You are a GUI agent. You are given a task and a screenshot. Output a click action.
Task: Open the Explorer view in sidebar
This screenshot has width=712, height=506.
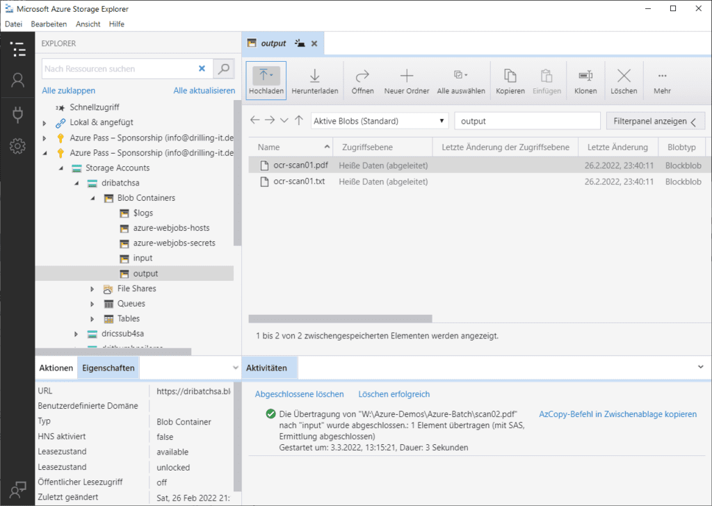[17, 49]
